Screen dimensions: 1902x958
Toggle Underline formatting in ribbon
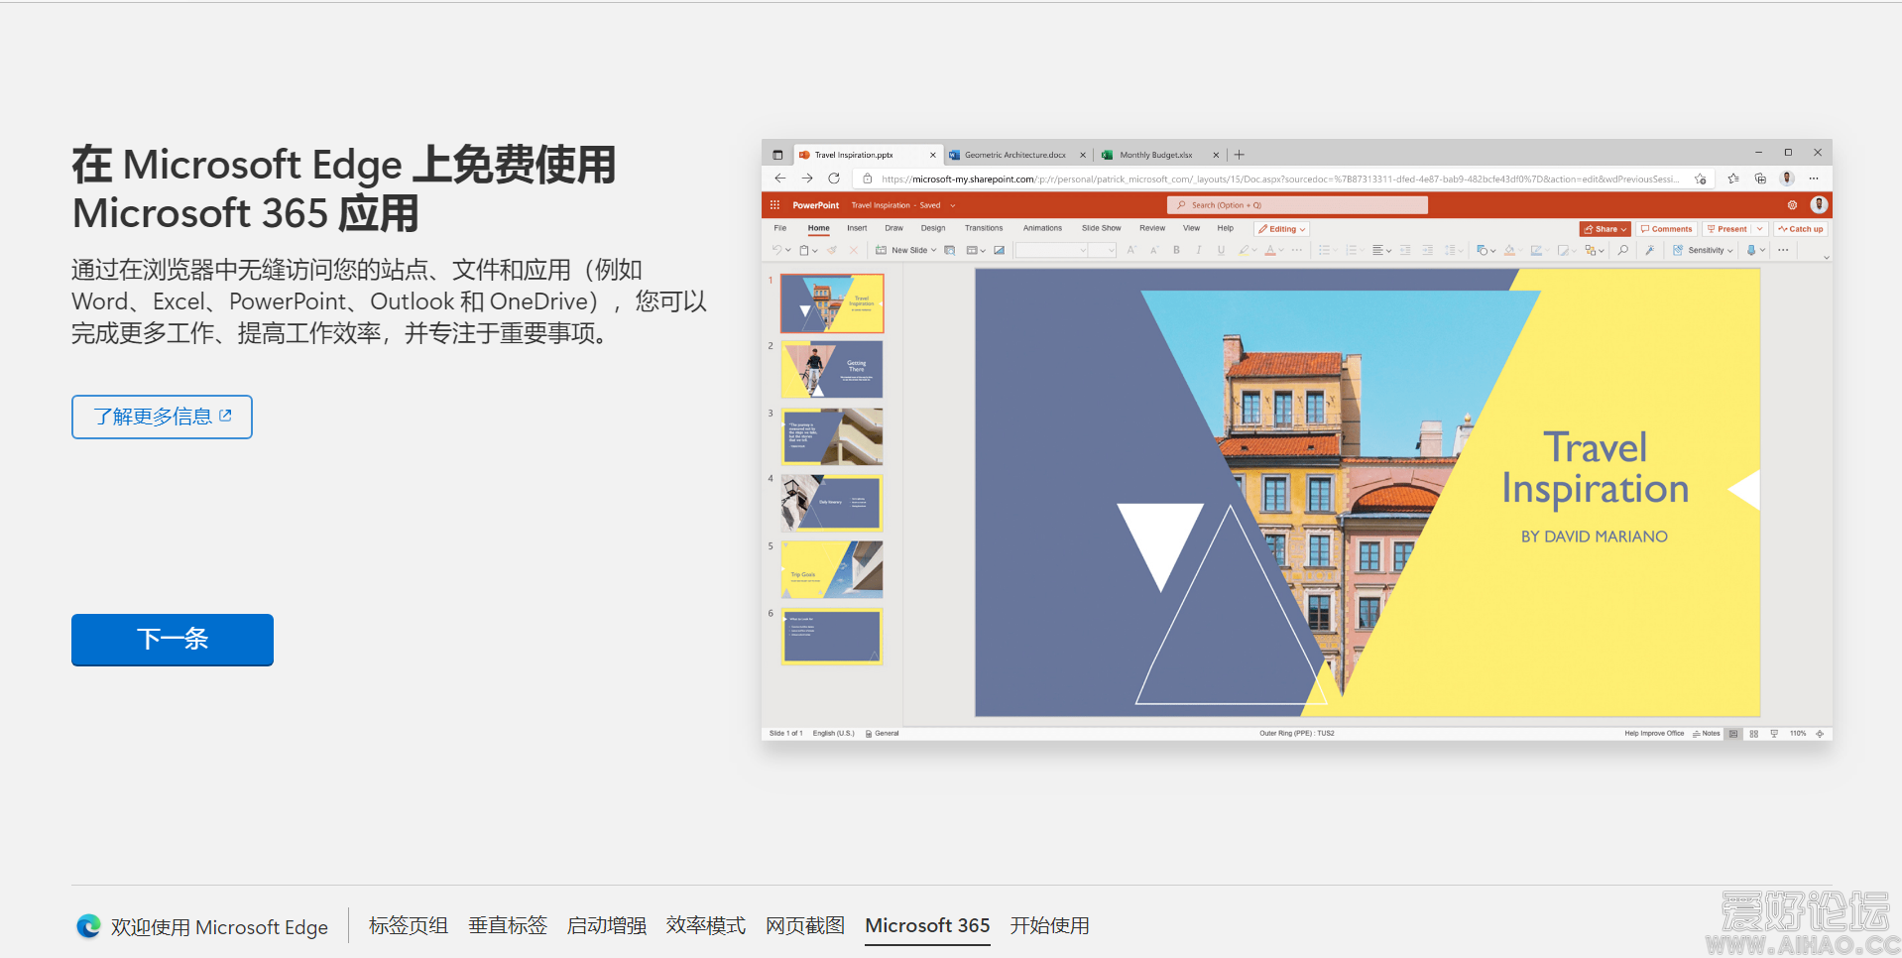tap(1221, 250)
